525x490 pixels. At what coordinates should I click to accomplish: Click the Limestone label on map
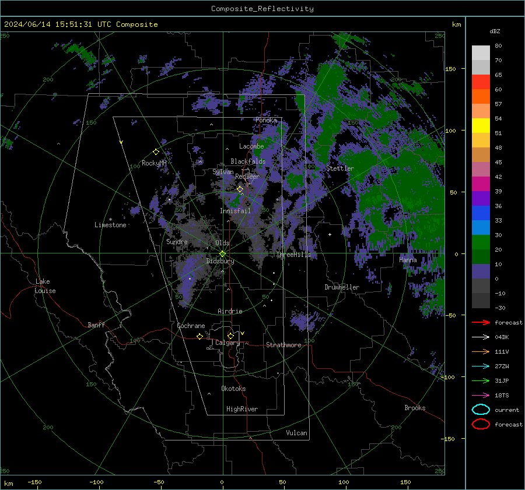(x=110, y=225)
